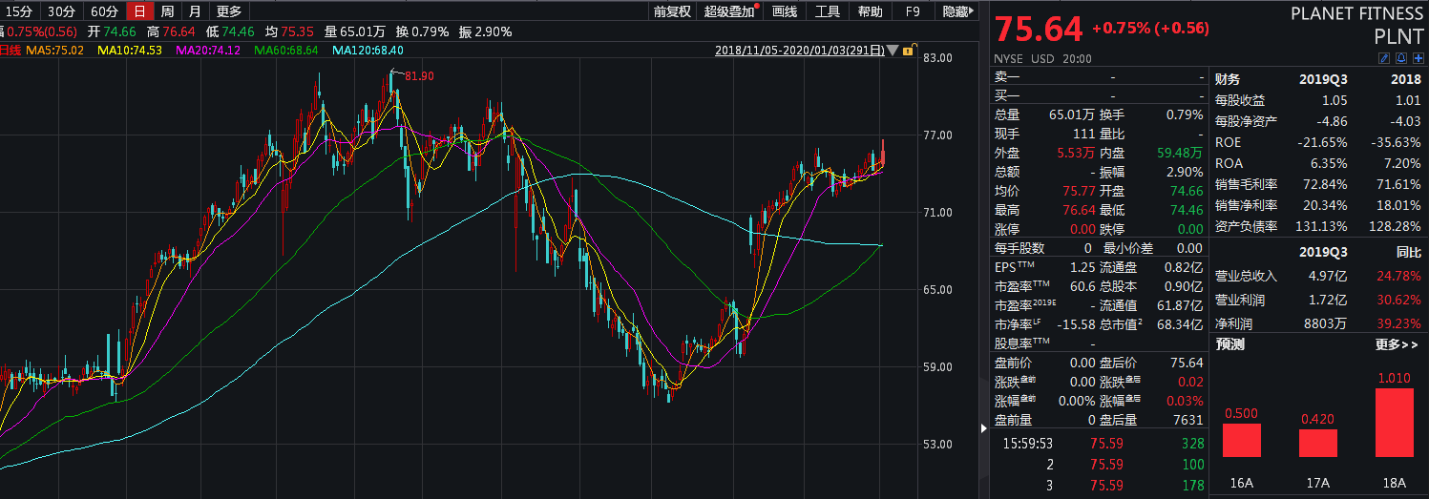The height and width of the screenshot is (499, 1429).
Task: Switch to the 15分 chart tab
Action: (20, 11)
